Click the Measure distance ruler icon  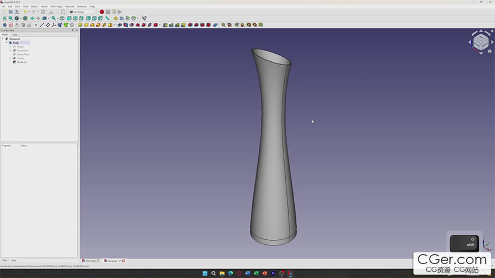[x=107, y=19]
